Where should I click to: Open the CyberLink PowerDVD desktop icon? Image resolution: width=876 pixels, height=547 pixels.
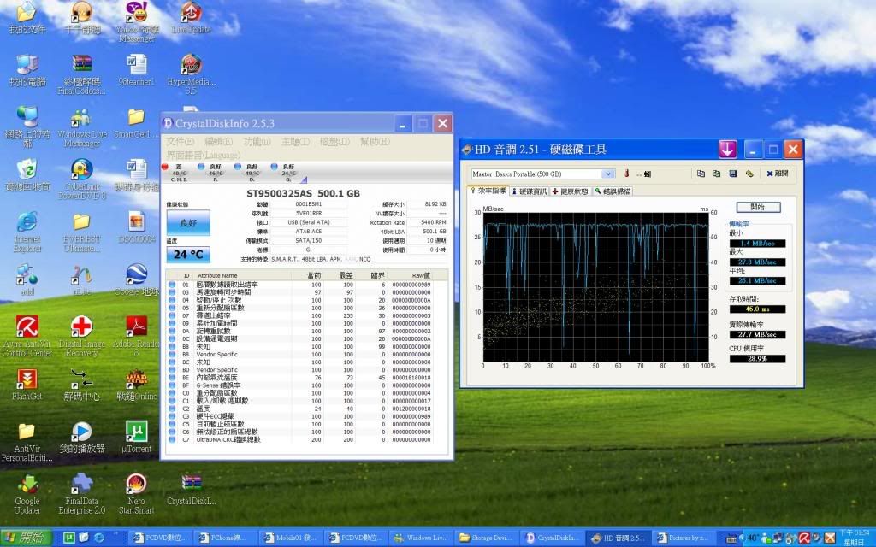82,179
